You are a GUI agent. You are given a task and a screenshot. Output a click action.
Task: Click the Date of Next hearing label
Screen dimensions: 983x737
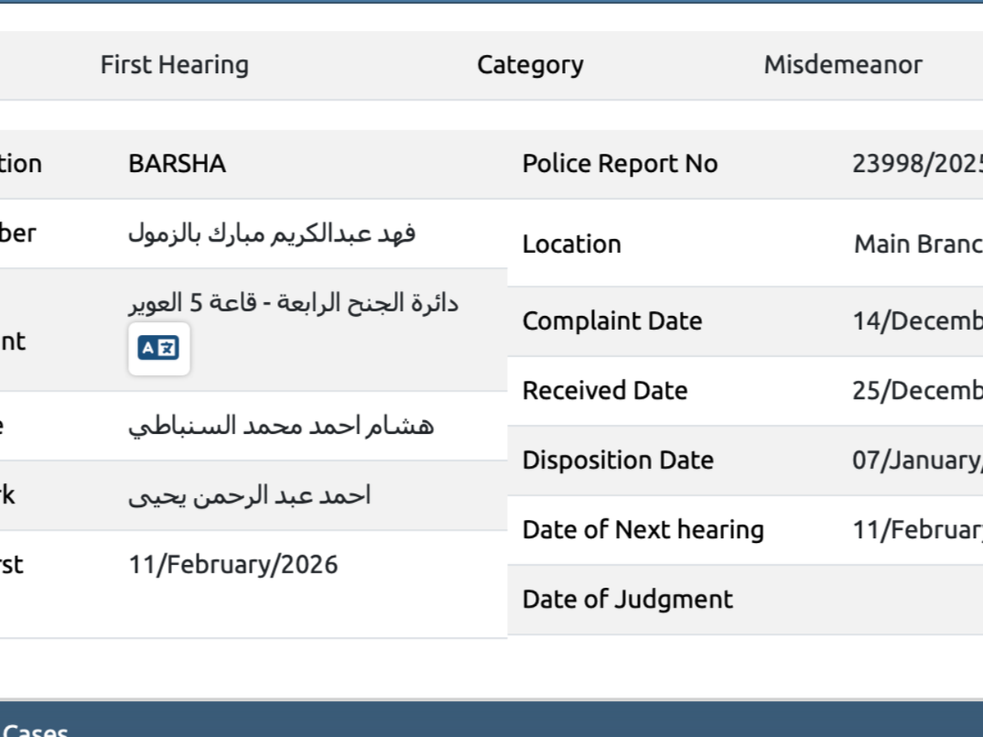643,530
